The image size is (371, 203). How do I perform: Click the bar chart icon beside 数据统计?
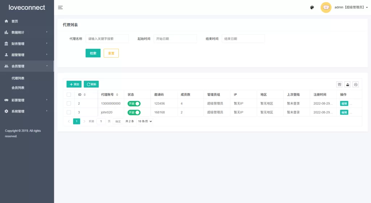(7, 32)
